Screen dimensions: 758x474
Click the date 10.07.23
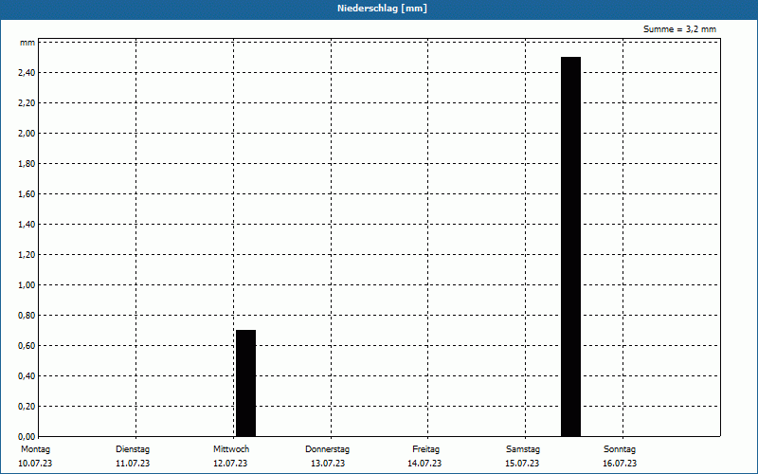(35, 464)
